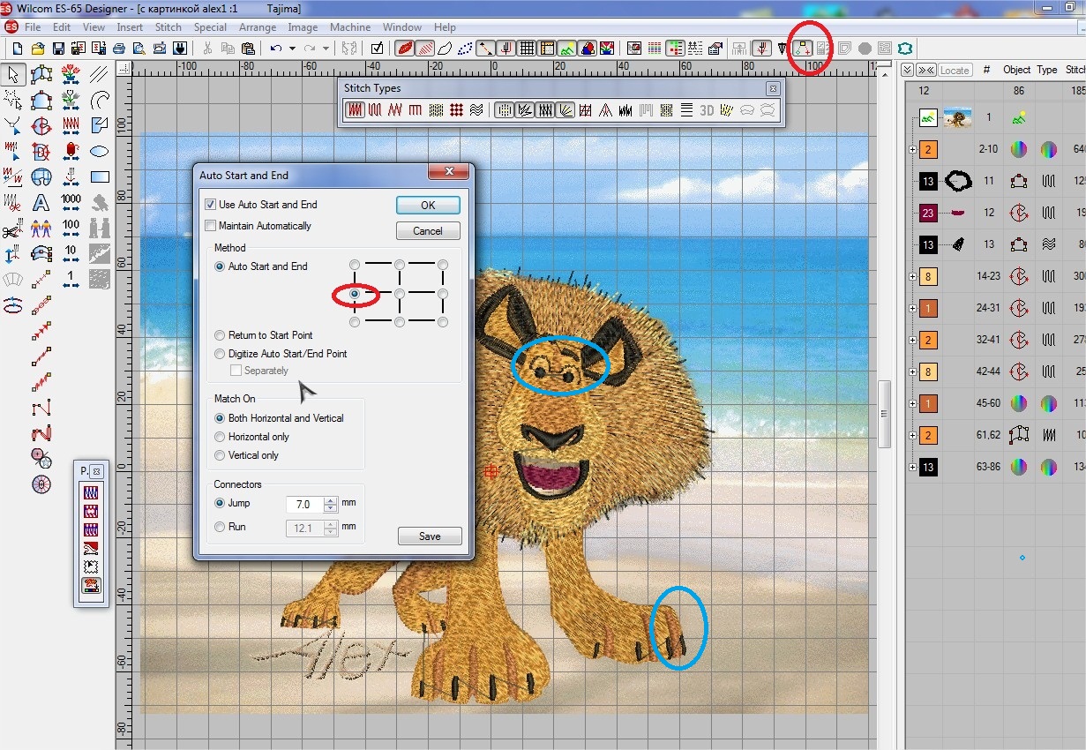The width and height of the screenshot is (1086, 750).
Task: Select Return to Start Point radio
Action: 221,335
